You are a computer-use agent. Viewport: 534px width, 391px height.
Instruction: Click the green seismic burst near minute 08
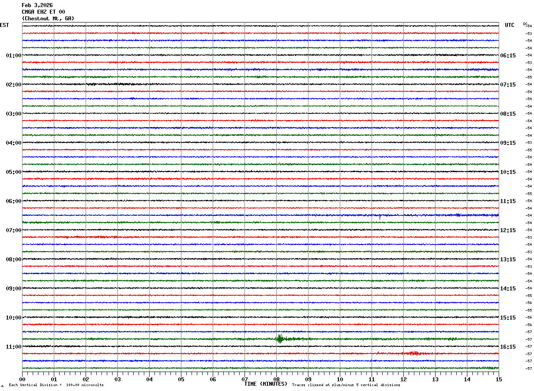[x=280, y=339]
